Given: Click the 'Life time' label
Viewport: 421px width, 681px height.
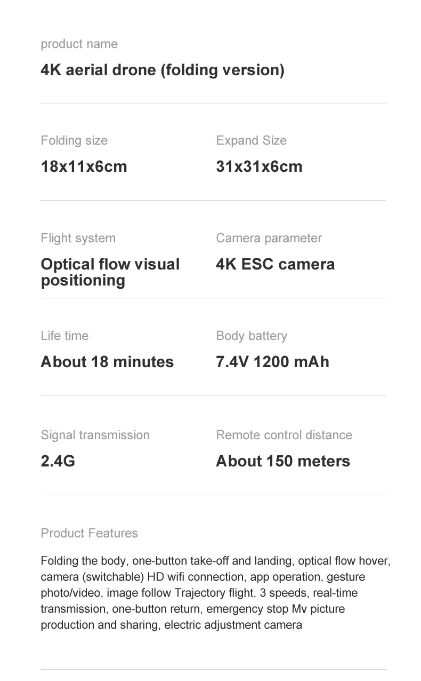Looking at the screenshot, I should [64, 336].
